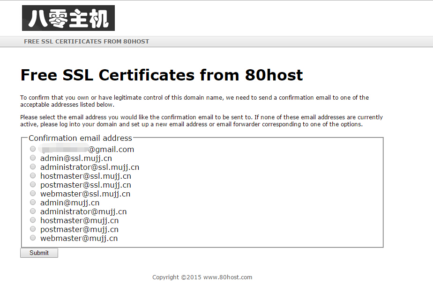Pick administrator@mujj.cn radio option

tap(33, 211)
